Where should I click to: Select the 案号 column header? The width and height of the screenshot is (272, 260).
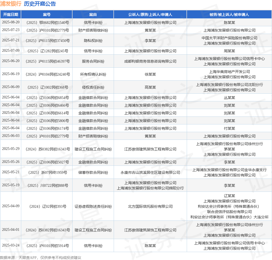[47, 15]
